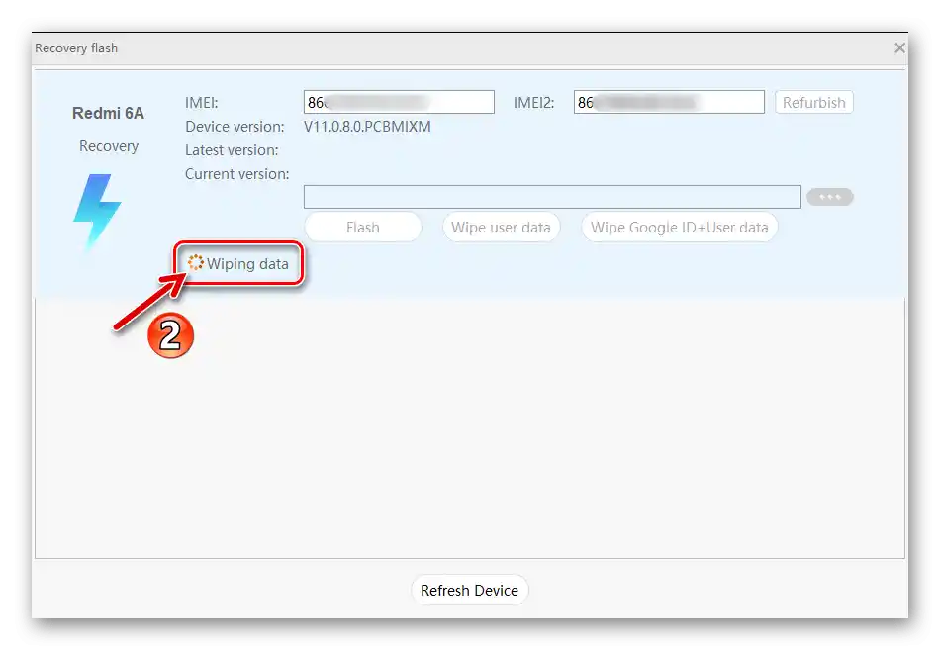The image size is (940, 650).
Task: Close the Recovery flash window
Action: (x=899, y=47)
